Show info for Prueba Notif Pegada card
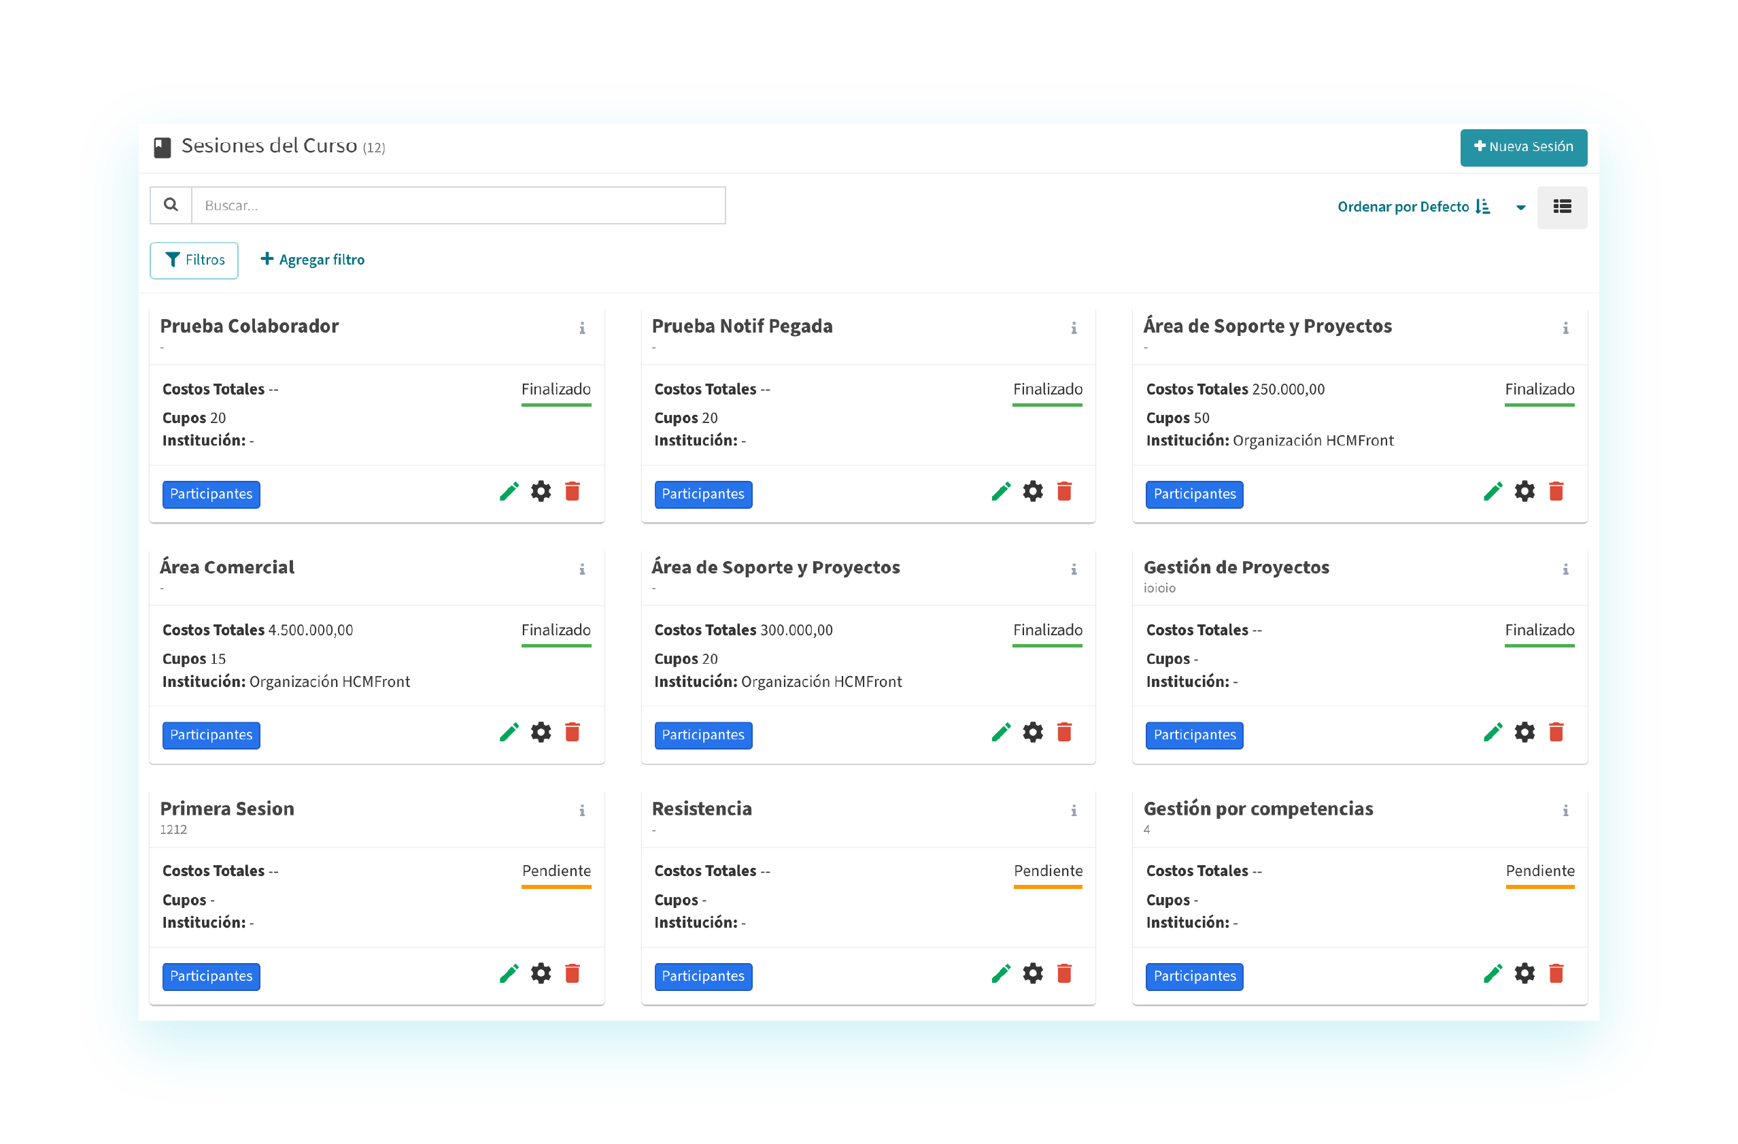 click(1074, 329)
